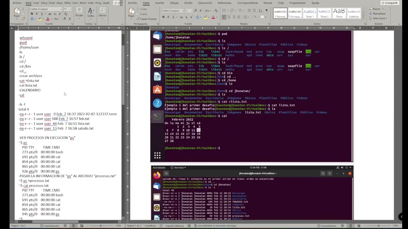Open font size dropdown in left window
This screenshot has width=408, height=229.
pos(71,9)
